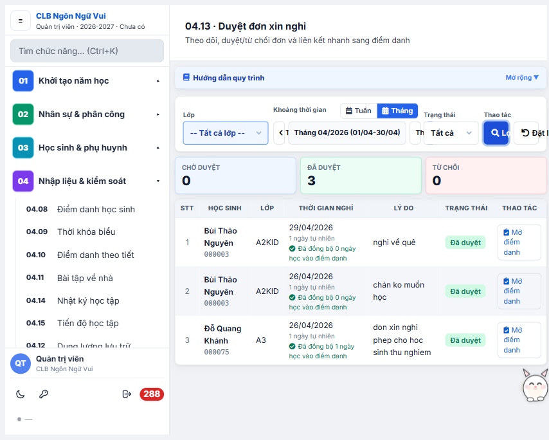The height and width of the screenshot is (440, 549).
Task: Select the Từ chối summary card
Action: [x=486, y=176]
